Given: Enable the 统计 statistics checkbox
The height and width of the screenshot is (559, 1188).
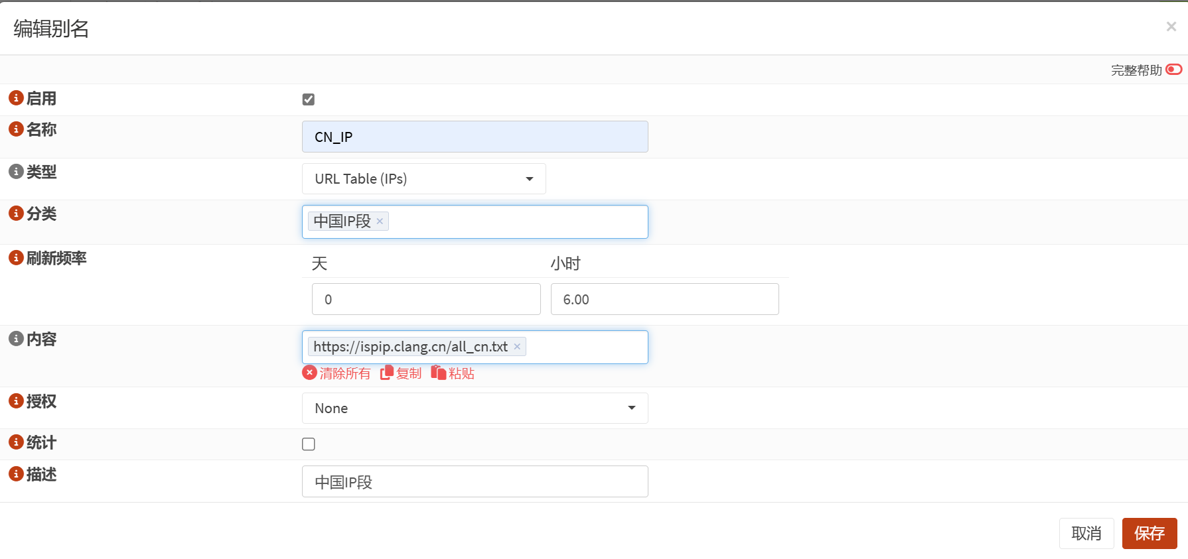Looking at the screenshot, I should coord(309,444).
